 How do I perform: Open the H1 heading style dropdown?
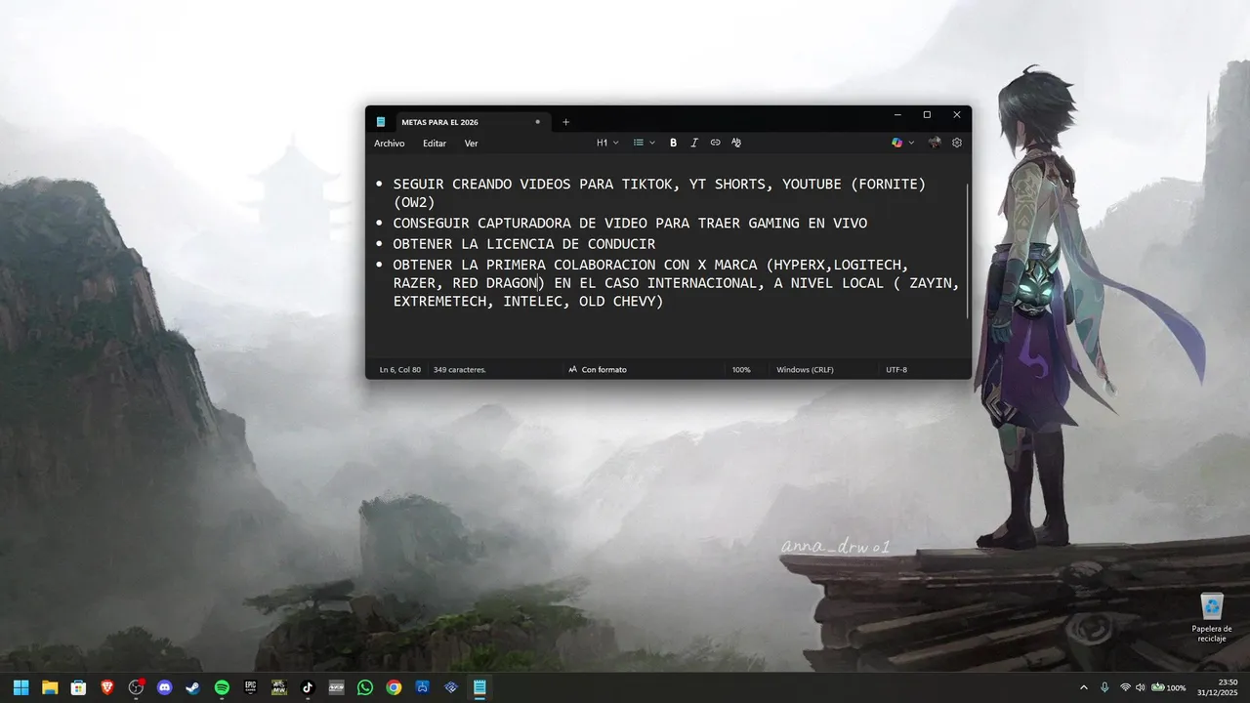[607, 143]
